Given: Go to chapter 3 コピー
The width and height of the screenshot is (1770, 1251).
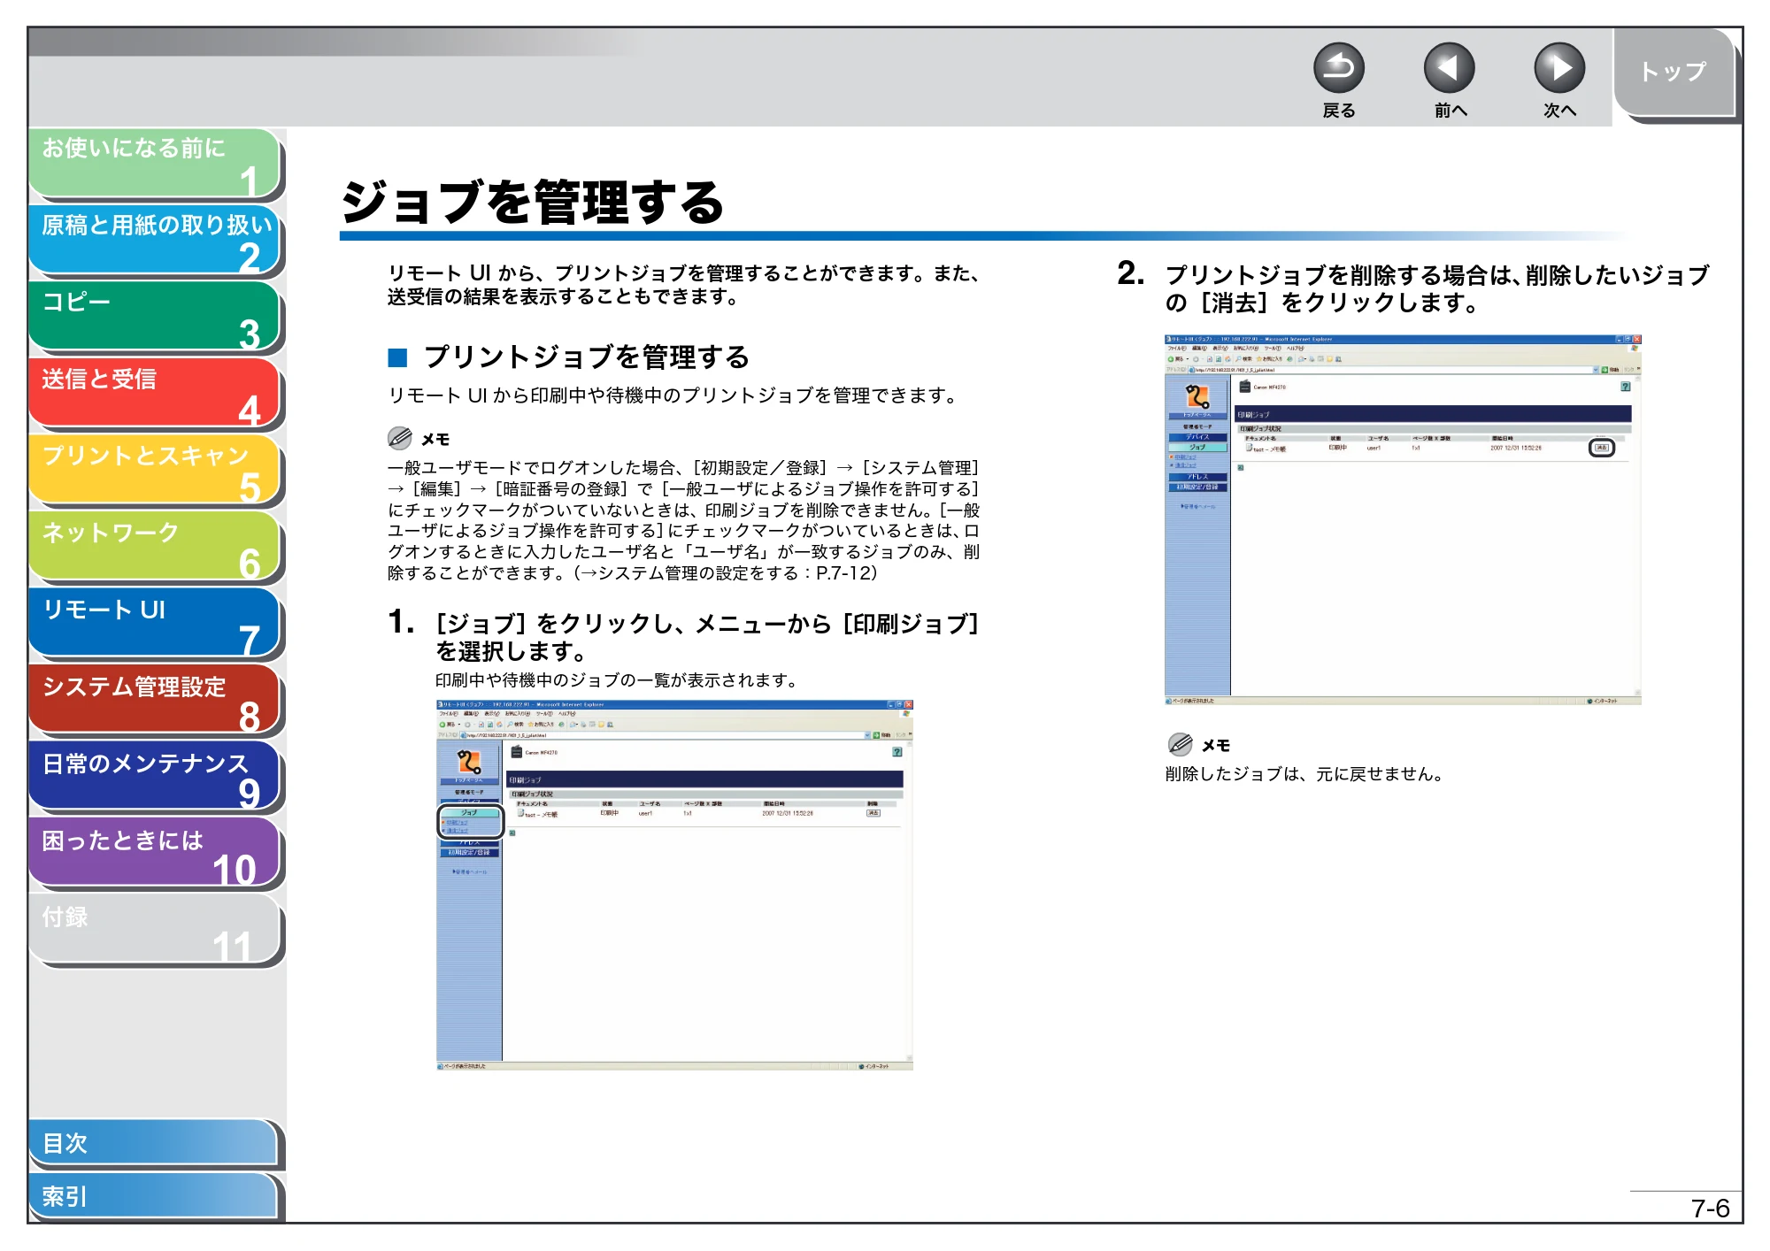Looking at the screenshot, I should click(156, 317).
